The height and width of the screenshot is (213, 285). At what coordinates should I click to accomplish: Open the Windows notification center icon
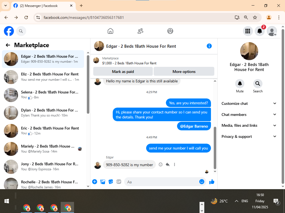276,201
